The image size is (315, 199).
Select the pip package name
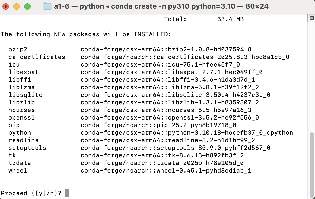14,125
